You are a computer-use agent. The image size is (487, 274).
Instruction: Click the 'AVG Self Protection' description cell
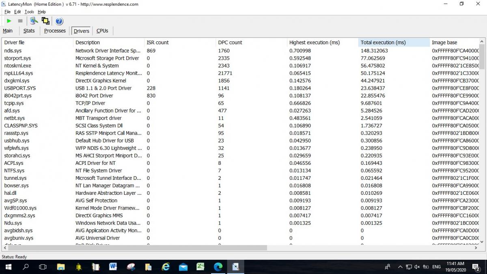(96, 201)
